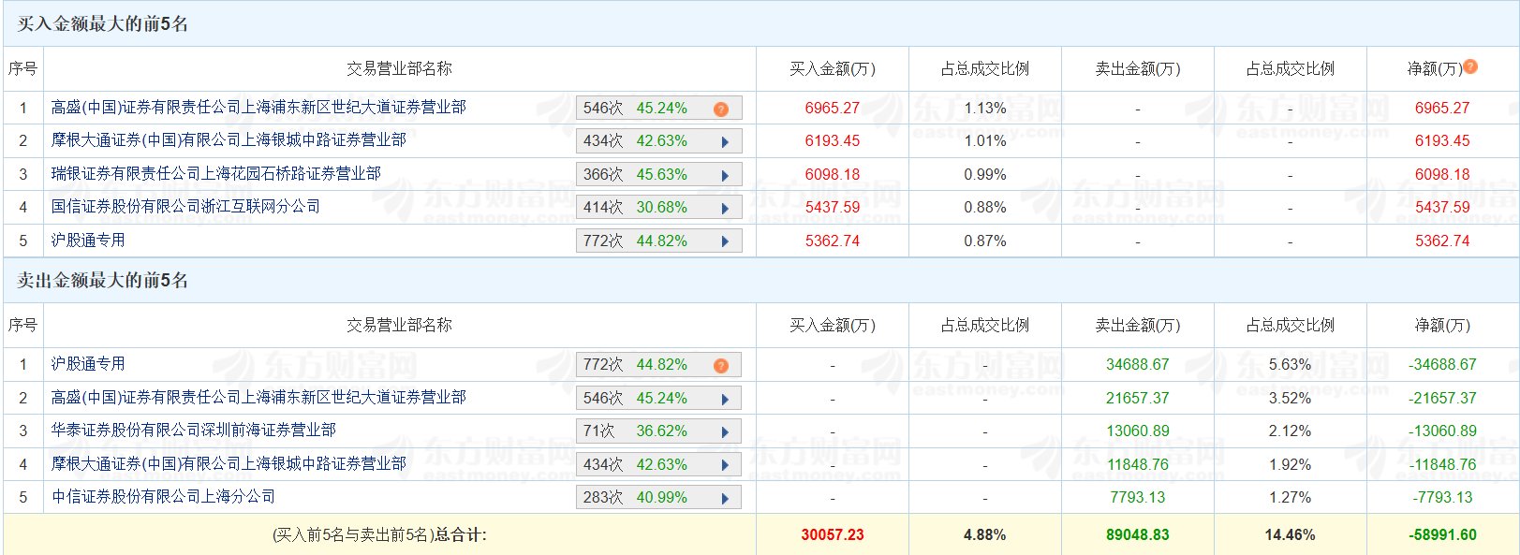
Task: Open the 高盛(中国)证券 branch link in the buy table
Action: pos(258,108)
